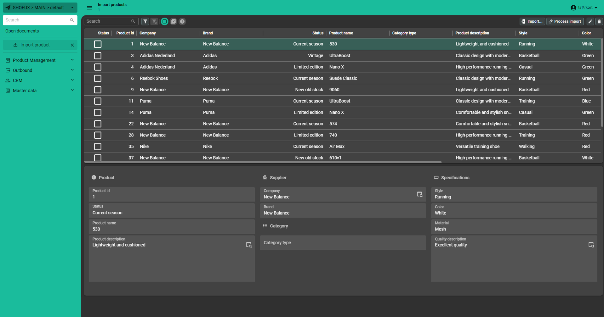Open the SHOEUX > MAIN > default dropdown
The image size is (604, 317).
click(x=40, y=8)
